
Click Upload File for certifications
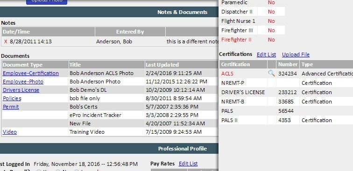click(296, 55)
